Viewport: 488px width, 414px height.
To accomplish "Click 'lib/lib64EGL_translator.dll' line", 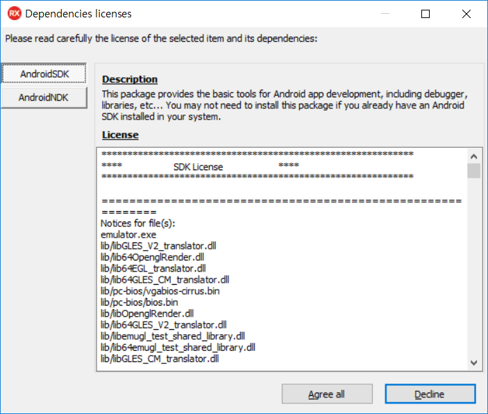I will pos(153,269).
